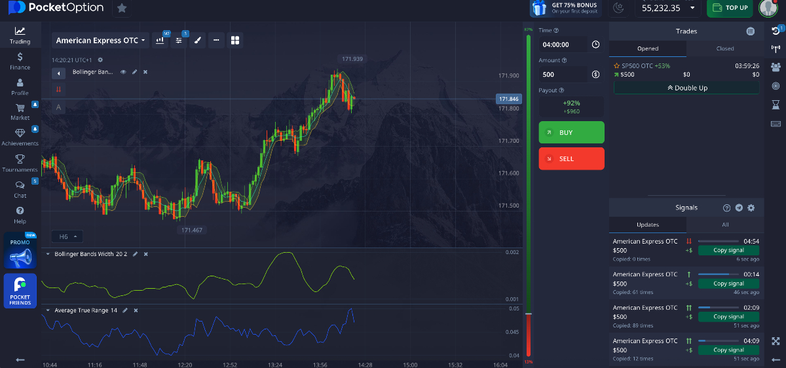Viewport: 786px width, 368px height.
Task: Open the Chat section in the sidebar
Action: click(20, 189)
